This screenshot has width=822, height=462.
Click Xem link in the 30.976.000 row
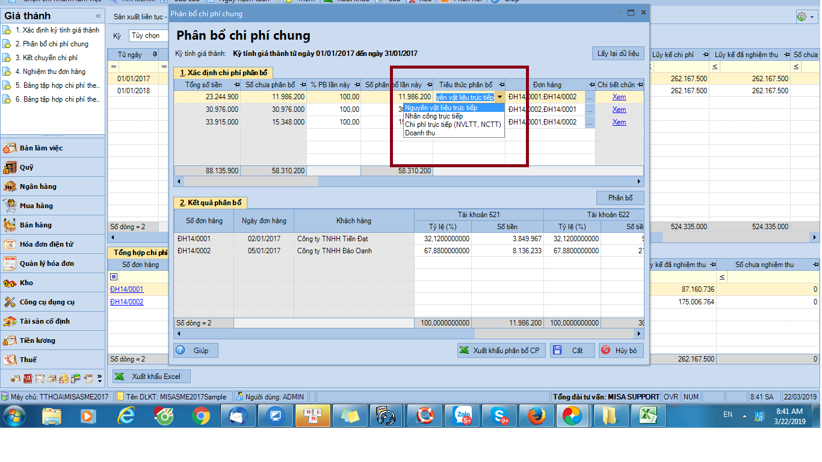tap(619, 109)
